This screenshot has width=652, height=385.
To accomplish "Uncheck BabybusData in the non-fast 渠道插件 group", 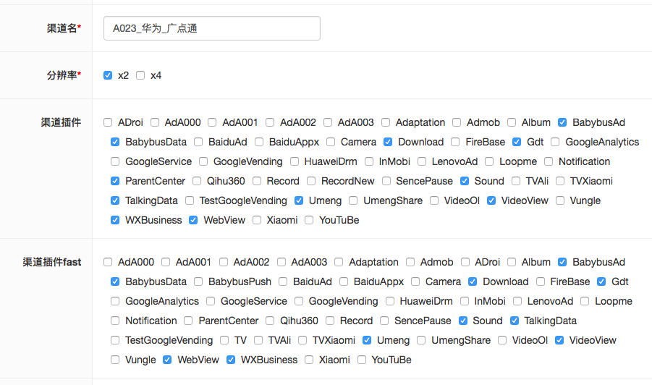I will click(x=115, y=142).
